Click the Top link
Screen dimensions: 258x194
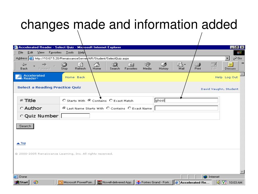point(21,143)
